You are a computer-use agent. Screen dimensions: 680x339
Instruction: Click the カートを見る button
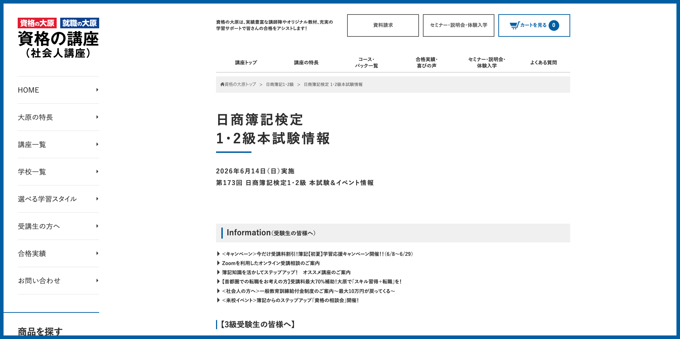pos(534,25)
